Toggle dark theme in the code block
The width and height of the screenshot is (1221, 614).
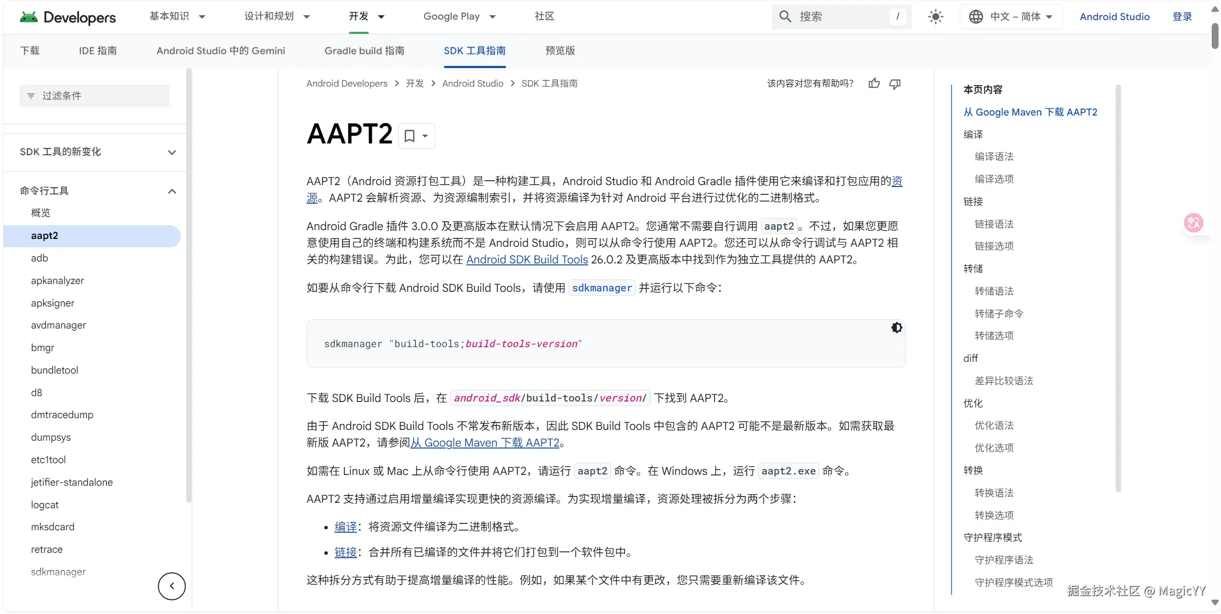tap(896, 328)
